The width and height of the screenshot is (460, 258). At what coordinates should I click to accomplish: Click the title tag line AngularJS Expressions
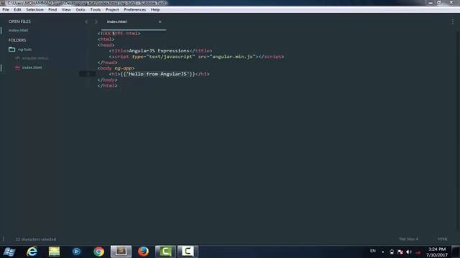pos(160,51)
